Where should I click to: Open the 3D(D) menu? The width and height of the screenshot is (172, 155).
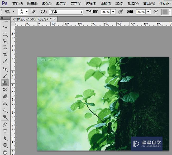[119, 4]
